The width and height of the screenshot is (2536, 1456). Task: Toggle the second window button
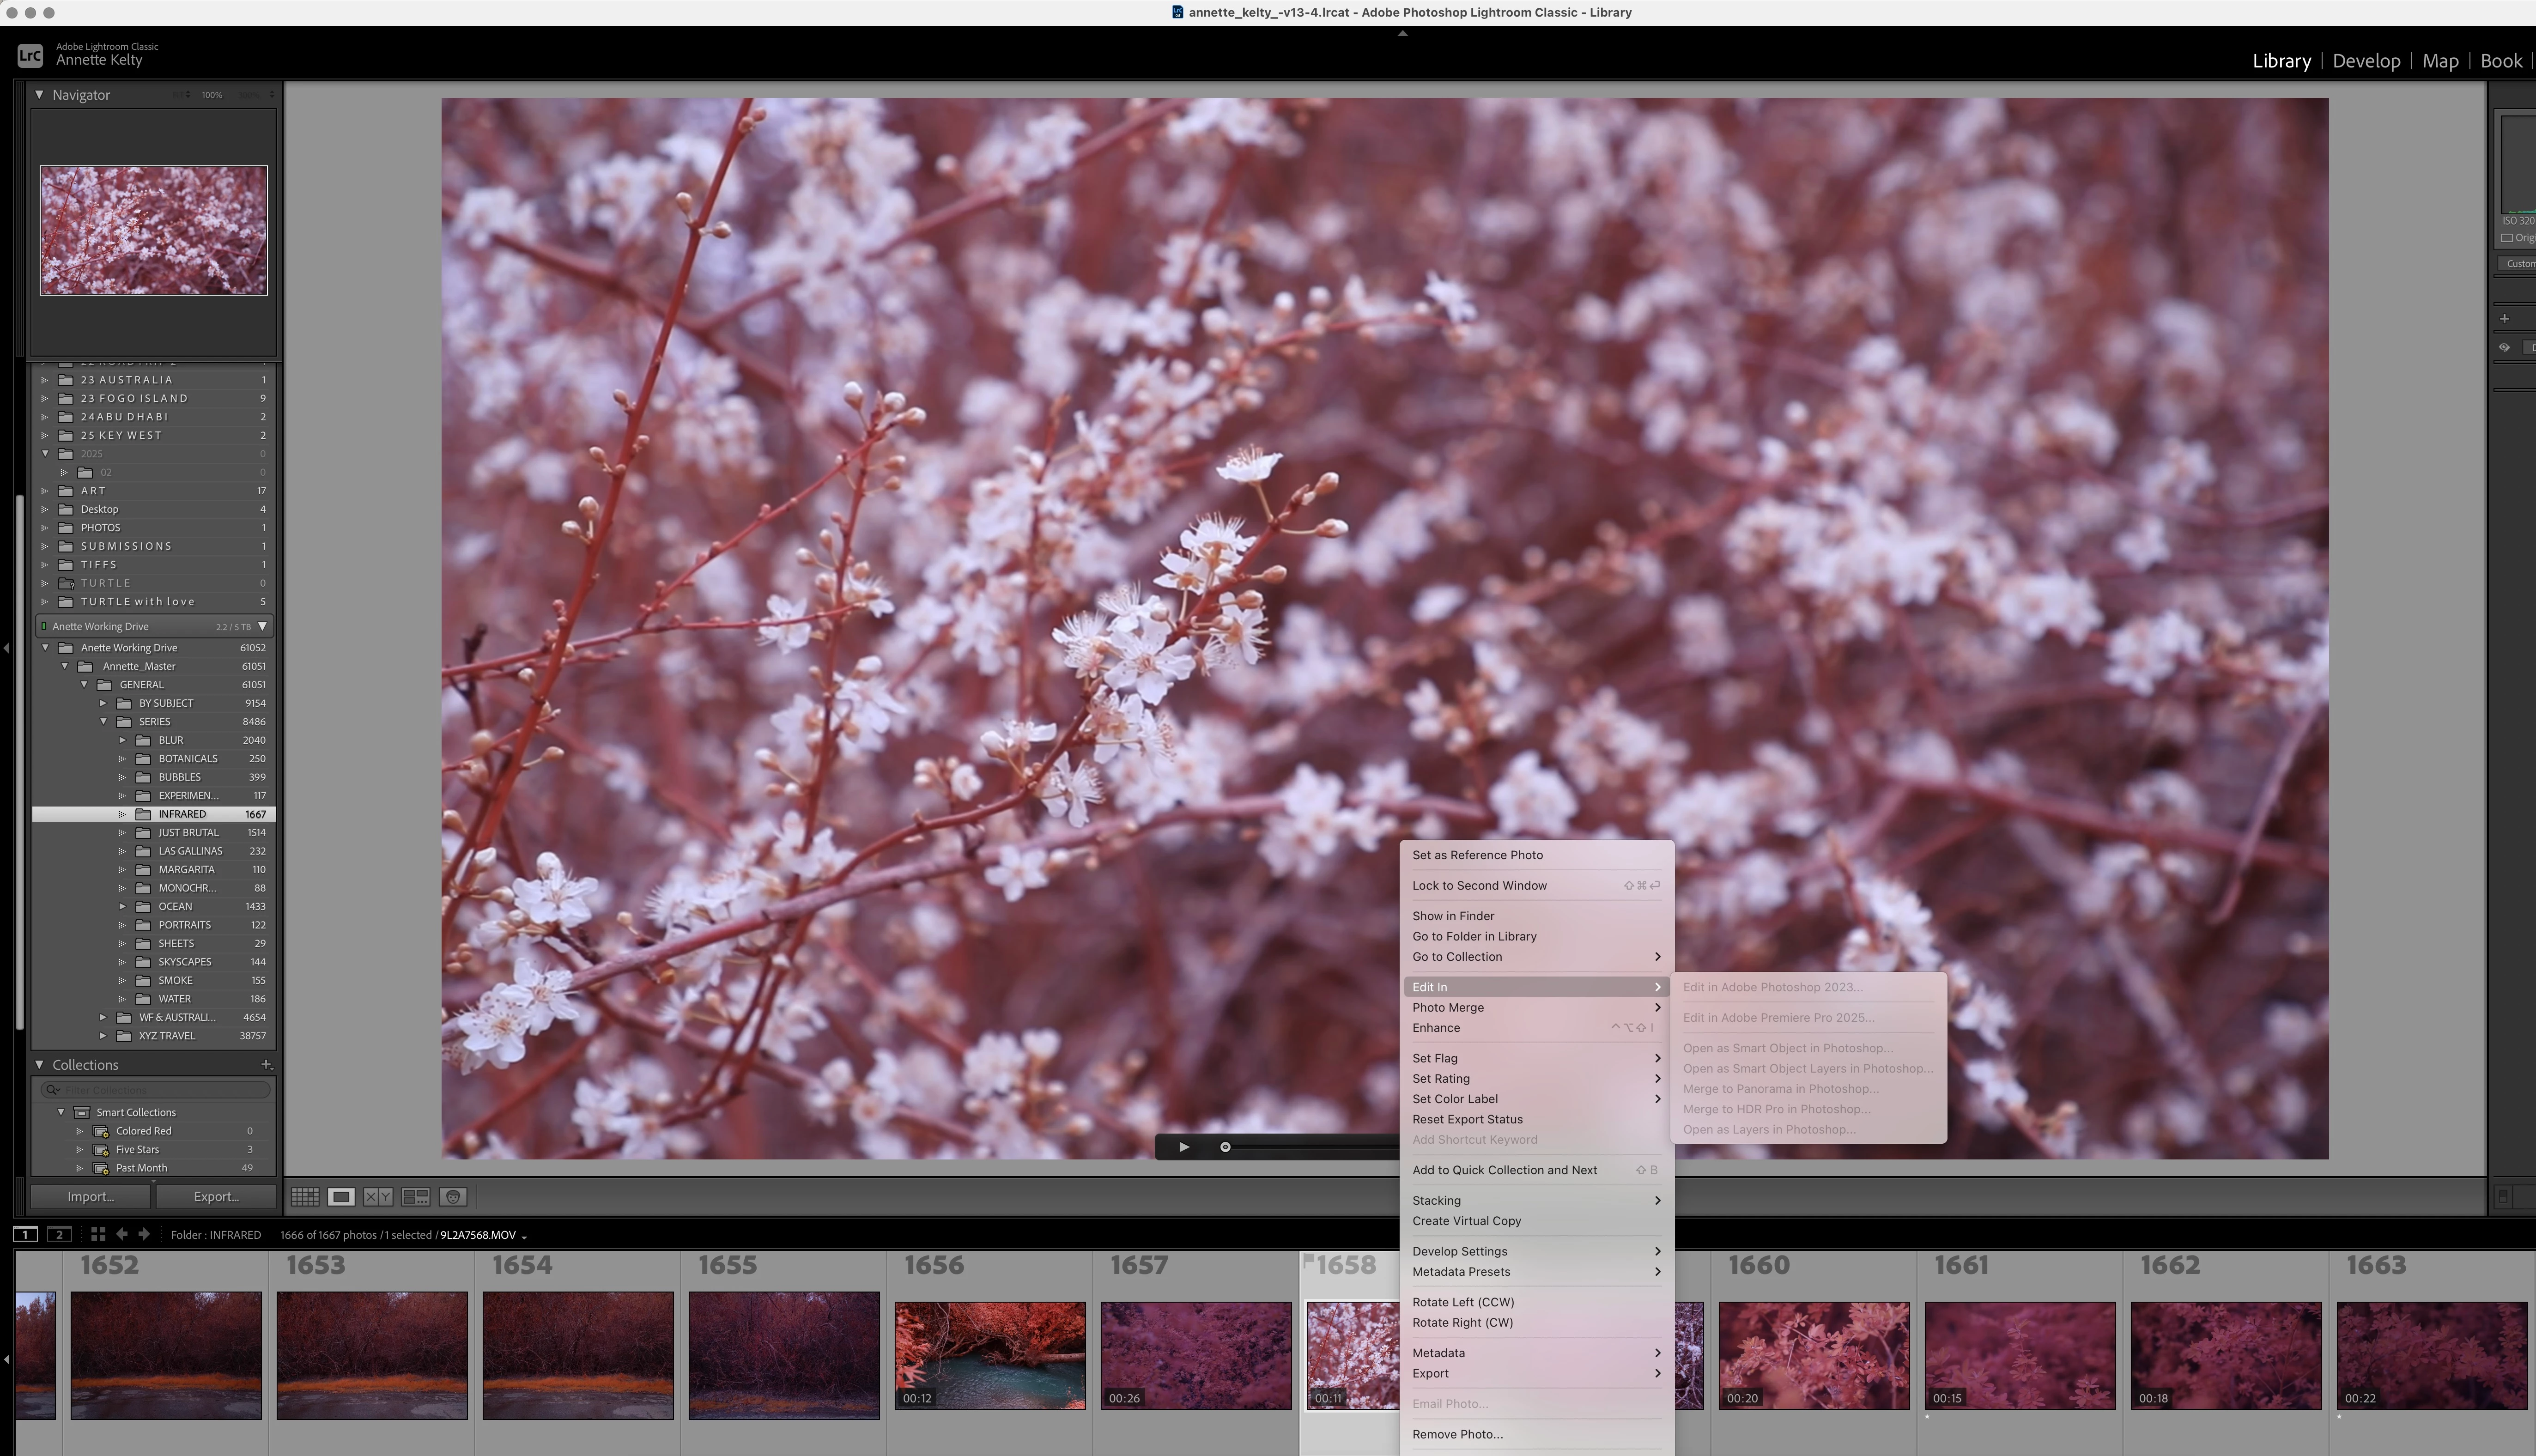pos(59,1234)
